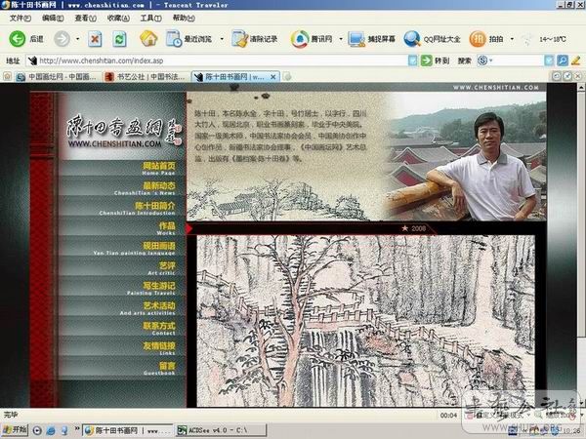Image resolution: width=586 pixels, height=439 pixels.
Task: Click the 捕捉屏幕 screen capture icon
Action: [x=356, y=39]
